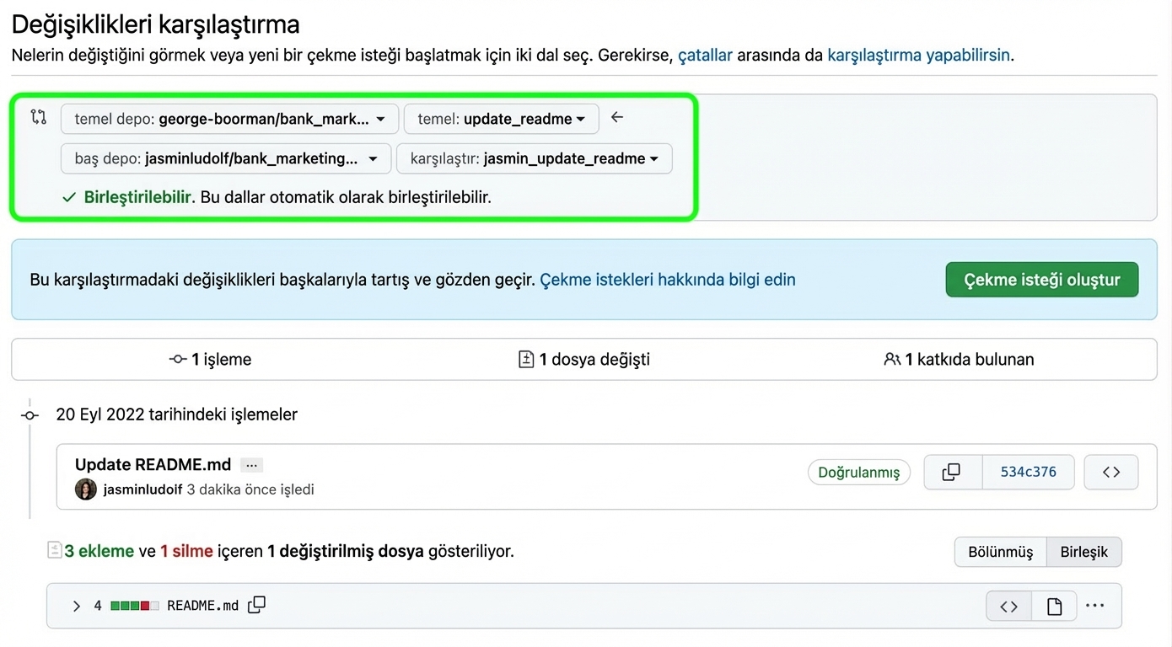1172x647 pixels.
Task: Browse repository at commit 534c376
Action: 1110,472
